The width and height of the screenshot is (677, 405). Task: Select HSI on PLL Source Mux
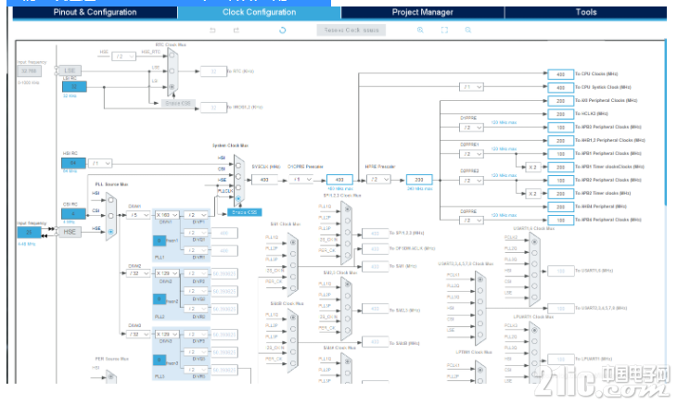click(111, 199)
